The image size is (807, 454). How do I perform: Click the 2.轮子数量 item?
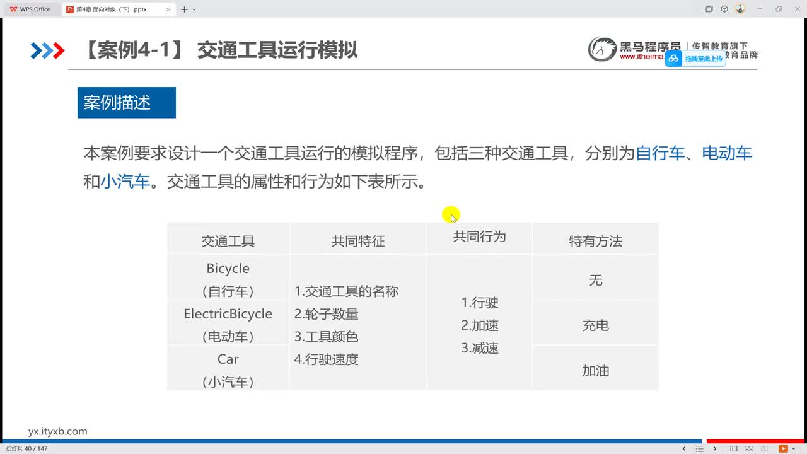326,314
